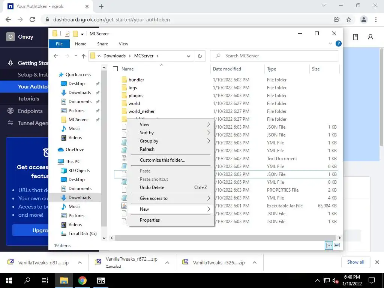Open Tutorials in ngrok sidebar
The height and width of the screenshot is (288, 384).
tap(28, 99)
